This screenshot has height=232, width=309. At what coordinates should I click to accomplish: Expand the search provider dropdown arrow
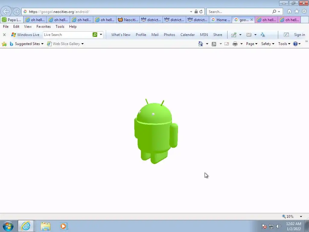pyautogui.click(x=279, y=12)
